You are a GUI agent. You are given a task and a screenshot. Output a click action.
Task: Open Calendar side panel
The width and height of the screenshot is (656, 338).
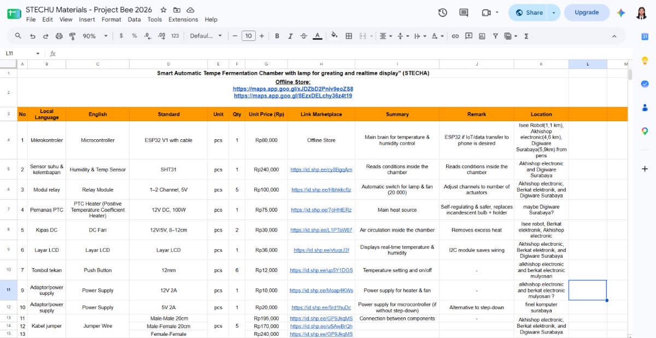[645, 37]
